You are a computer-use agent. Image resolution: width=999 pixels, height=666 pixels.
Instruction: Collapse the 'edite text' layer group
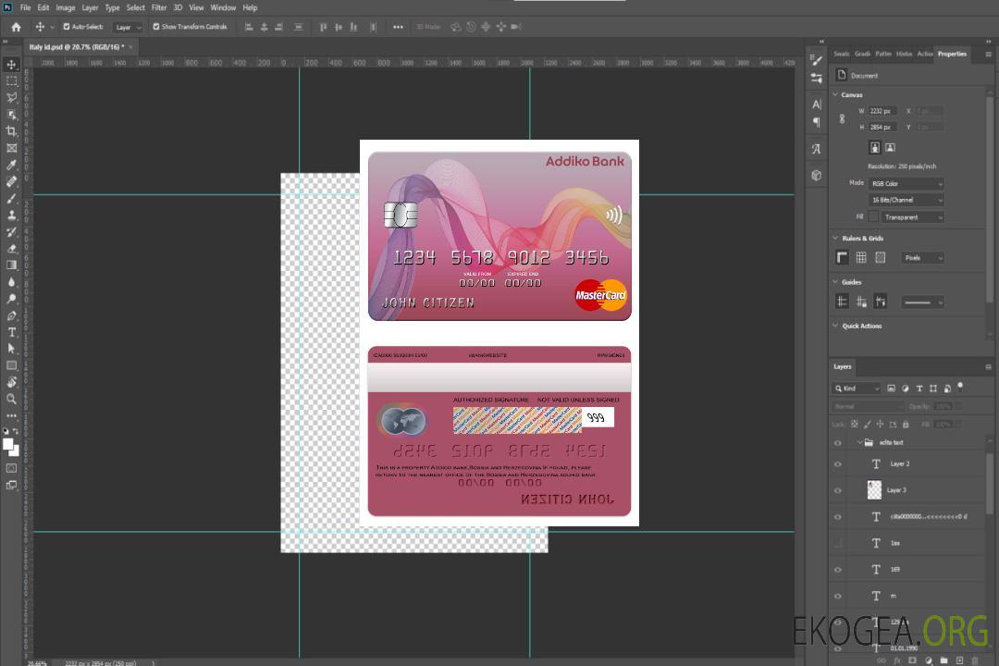pos(858,442)
